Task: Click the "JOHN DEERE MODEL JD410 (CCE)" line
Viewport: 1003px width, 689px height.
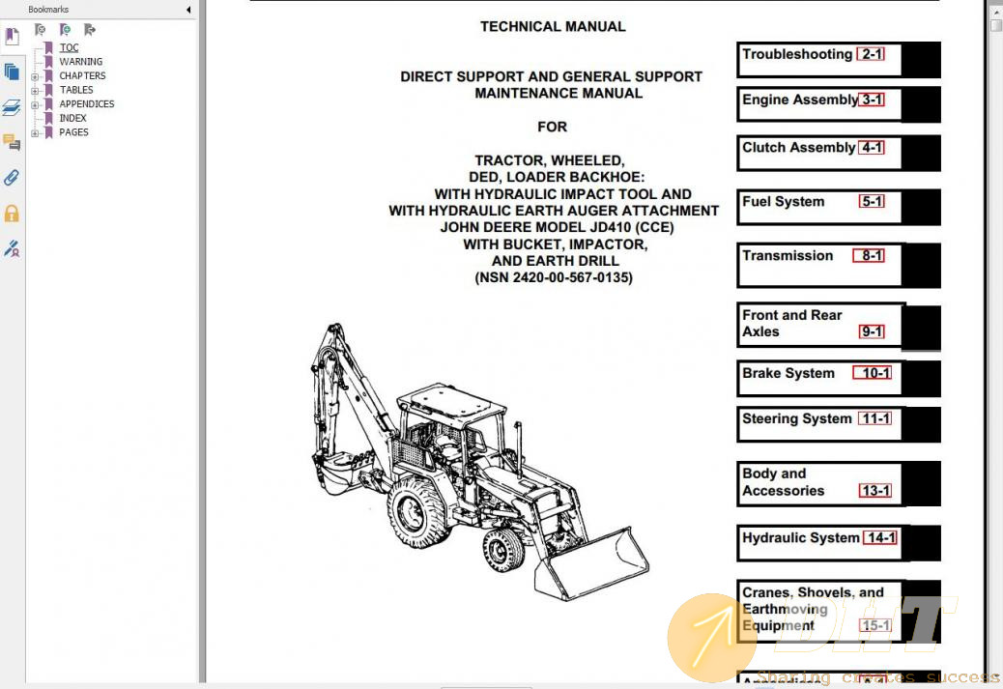Action: (557, 227)
